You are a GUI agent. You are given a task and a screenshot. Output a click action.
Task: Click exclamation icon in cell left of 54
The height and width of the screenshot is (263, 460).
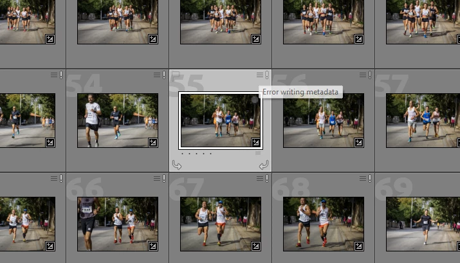point(61,75)
